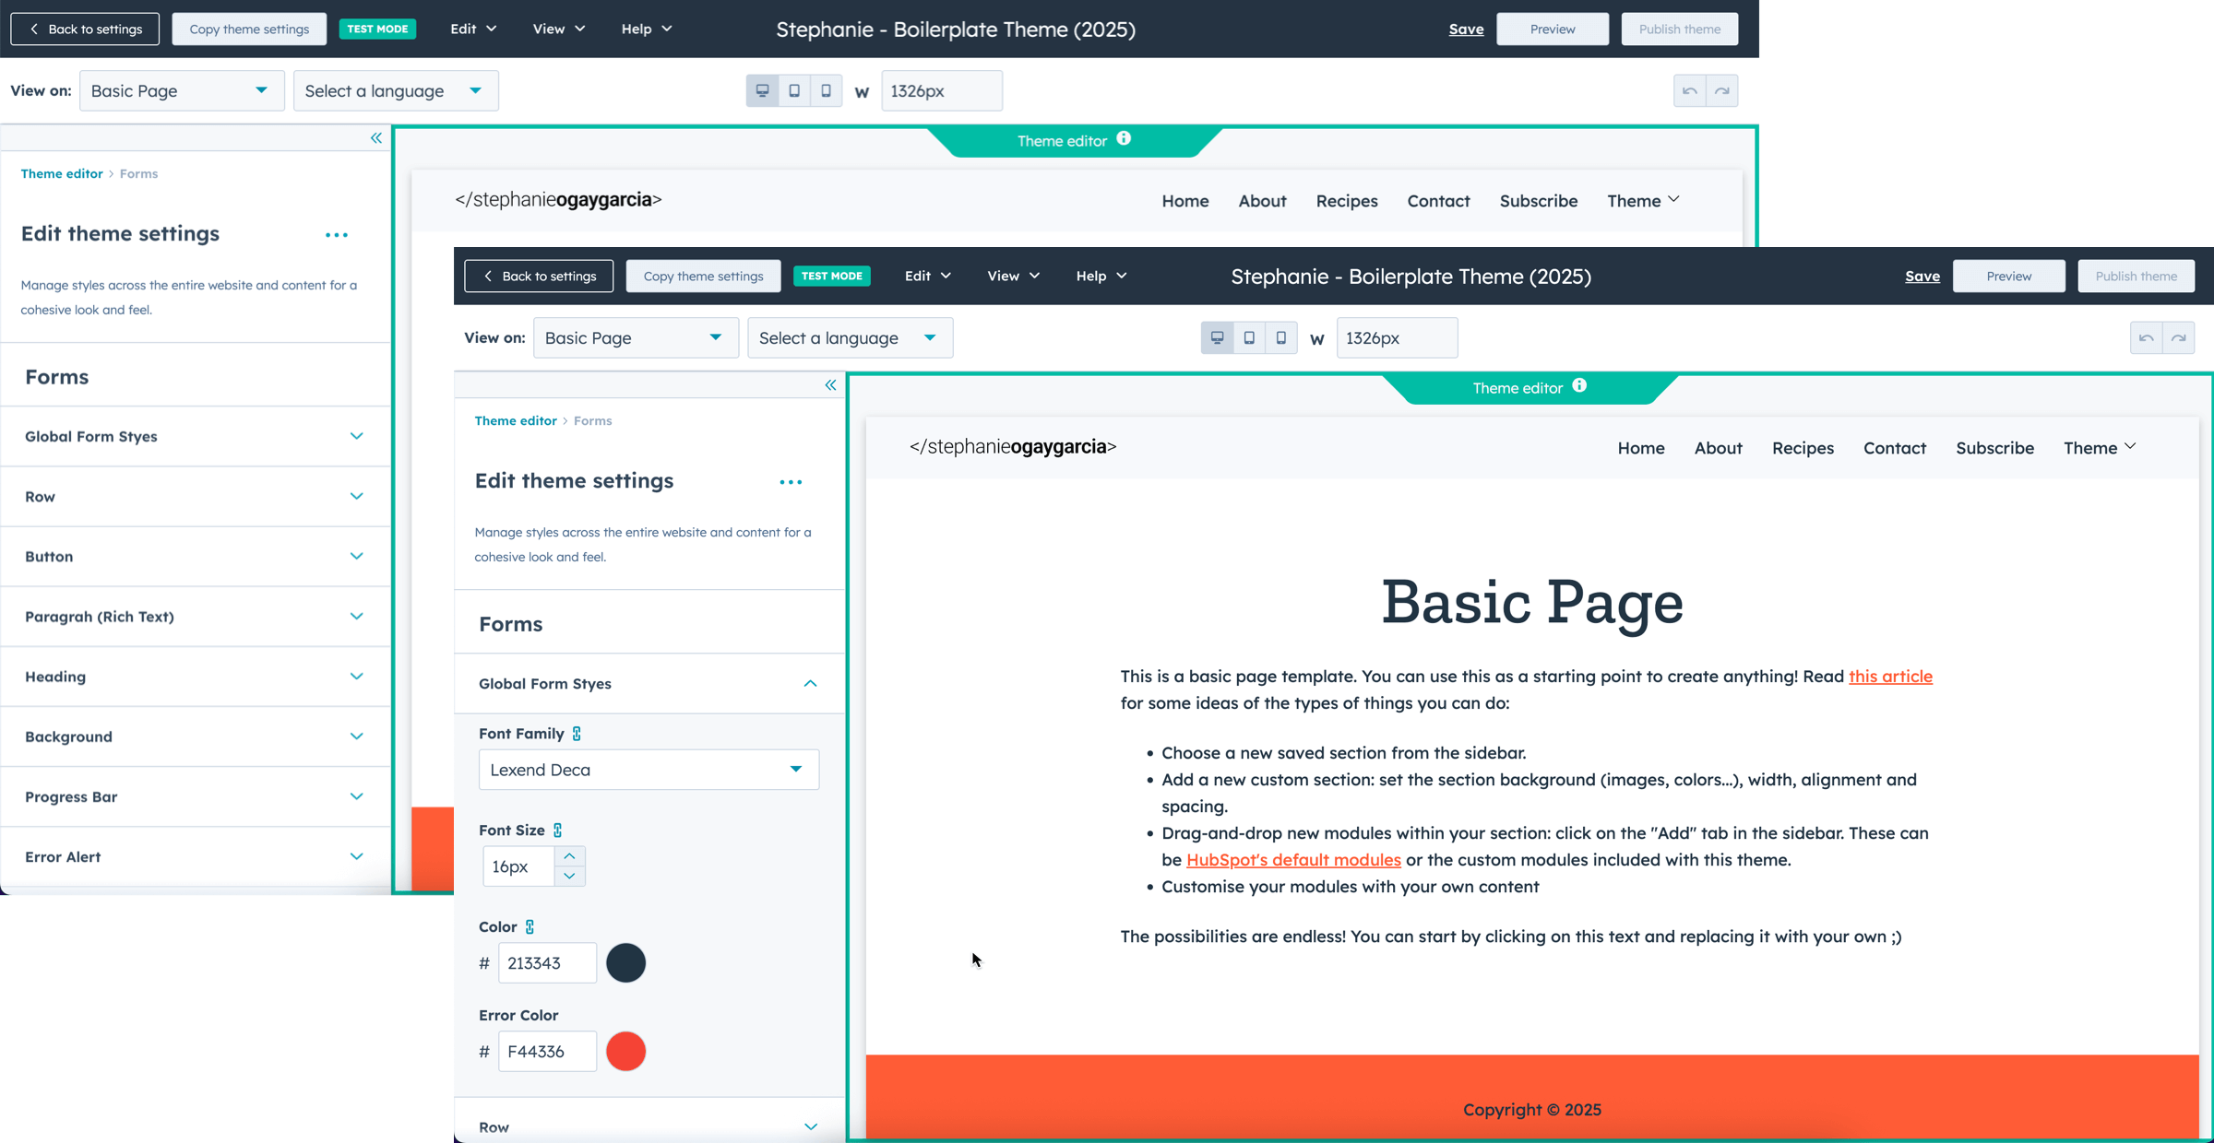
Task: Collapse the Global Form Styles section
Action: pos(811,683)
